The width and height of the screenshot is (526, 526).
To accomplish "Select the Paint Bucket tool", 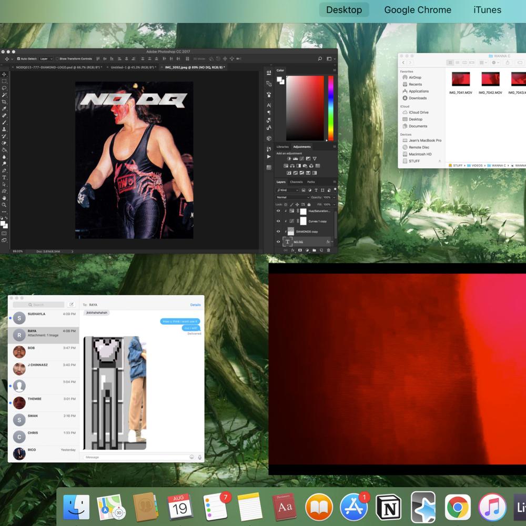I will [4, 150].
